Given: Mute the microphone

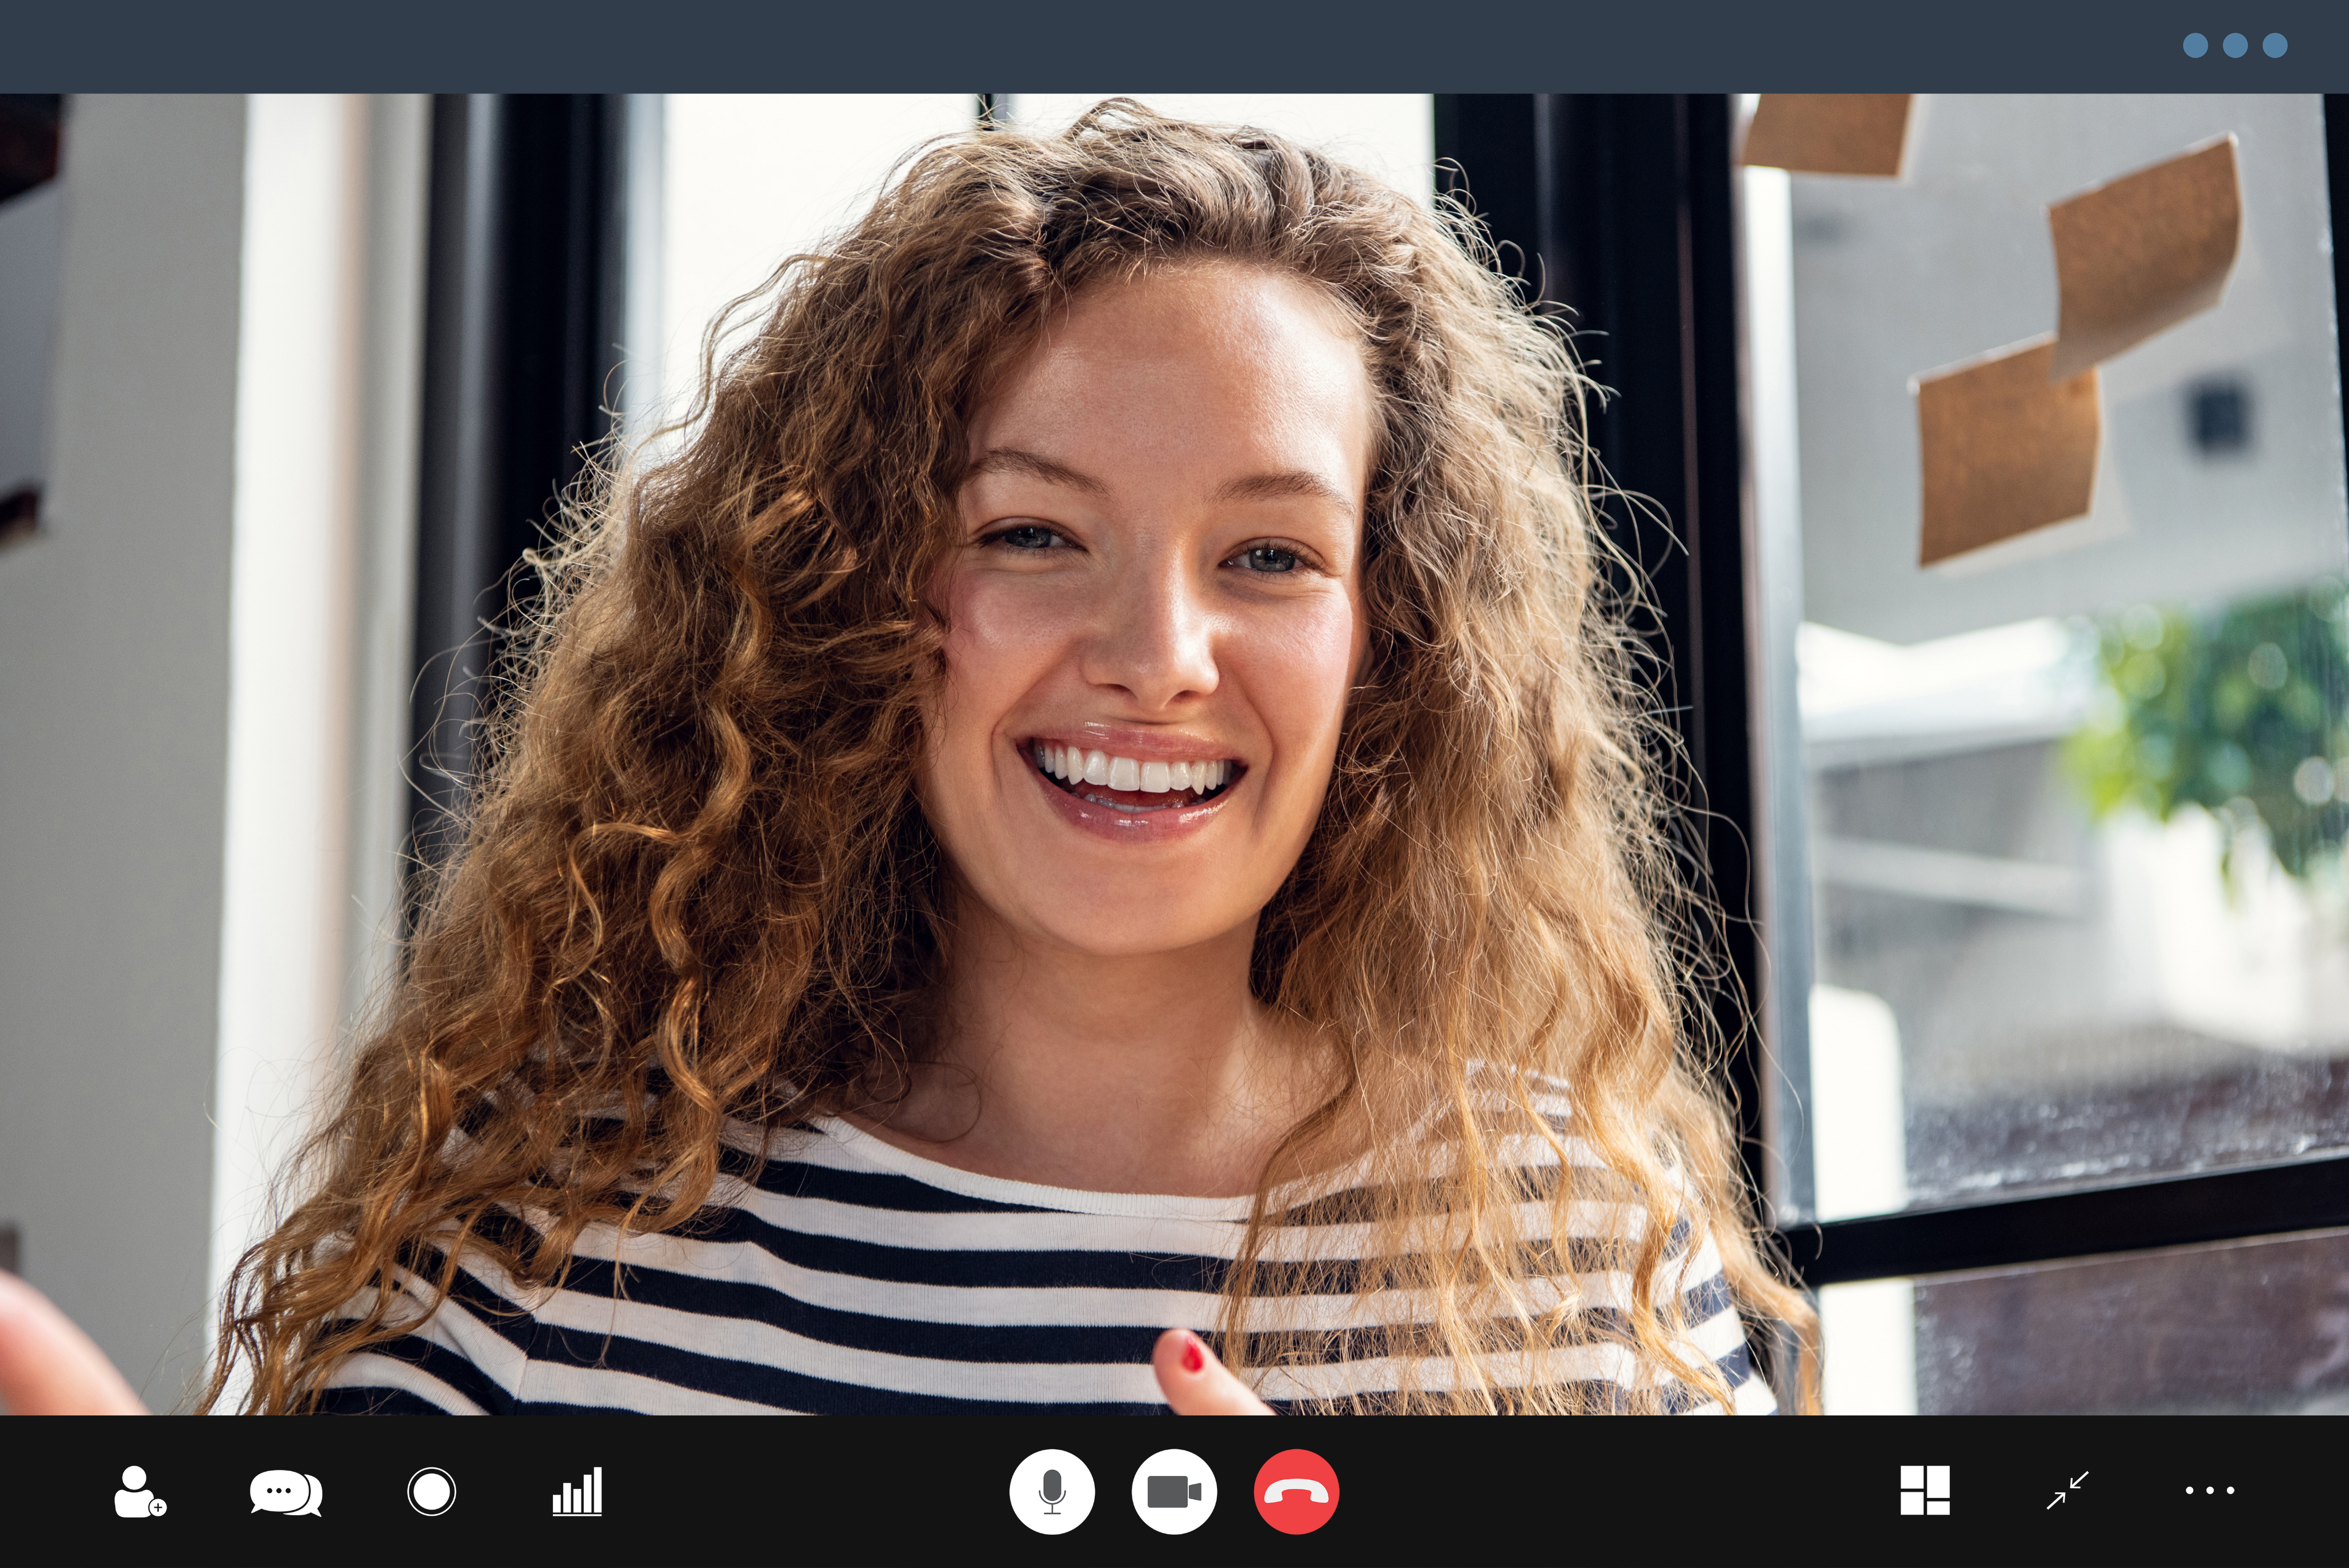Looking at the screenshot, I should [1051, 1491].
